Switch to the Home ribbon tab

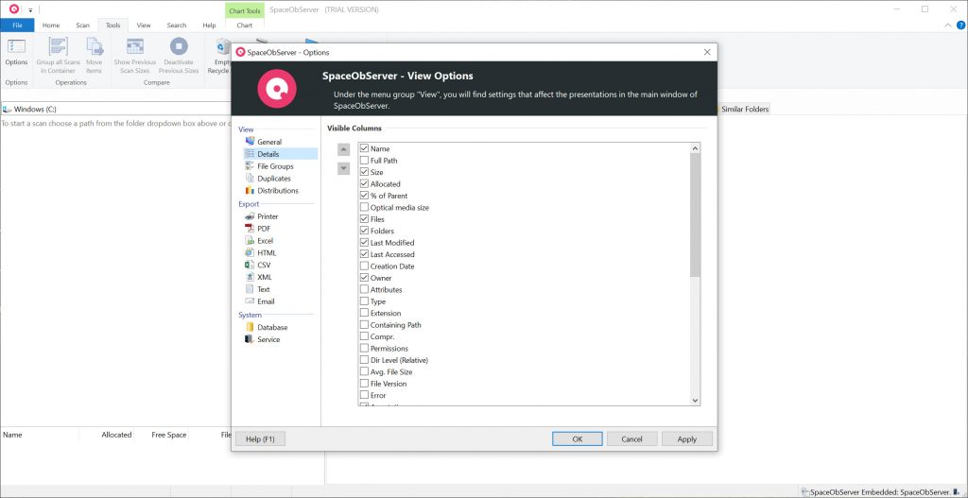[51, 26]
